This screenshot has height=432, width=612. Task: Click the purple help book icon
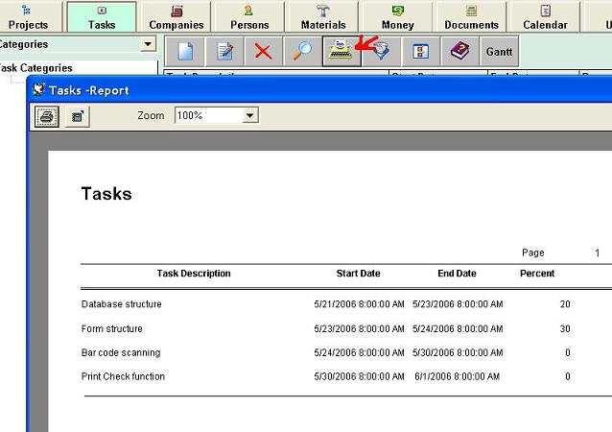[459, 52]
